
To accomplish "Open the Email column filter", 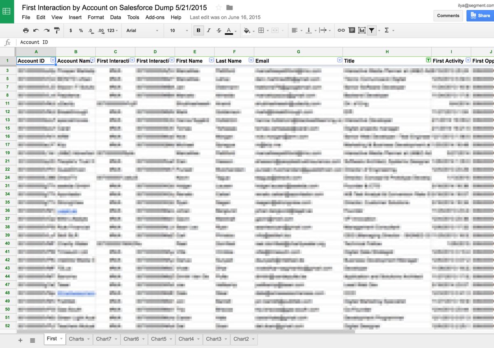I will pyautogui.click(x=340, y=60).
